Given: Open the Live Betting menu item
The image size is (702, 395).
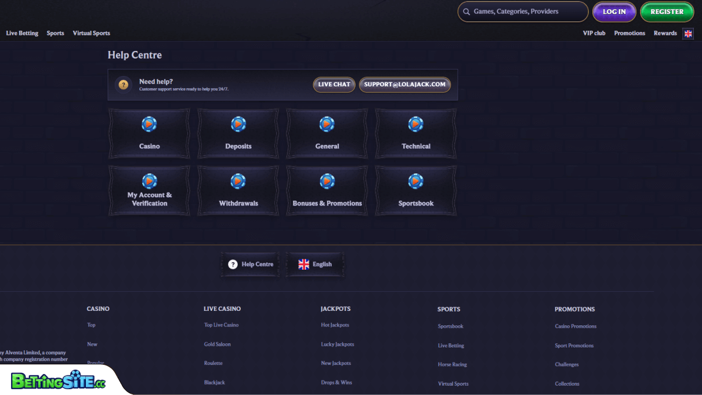Looking at the screenshot, I should [22, 34].
